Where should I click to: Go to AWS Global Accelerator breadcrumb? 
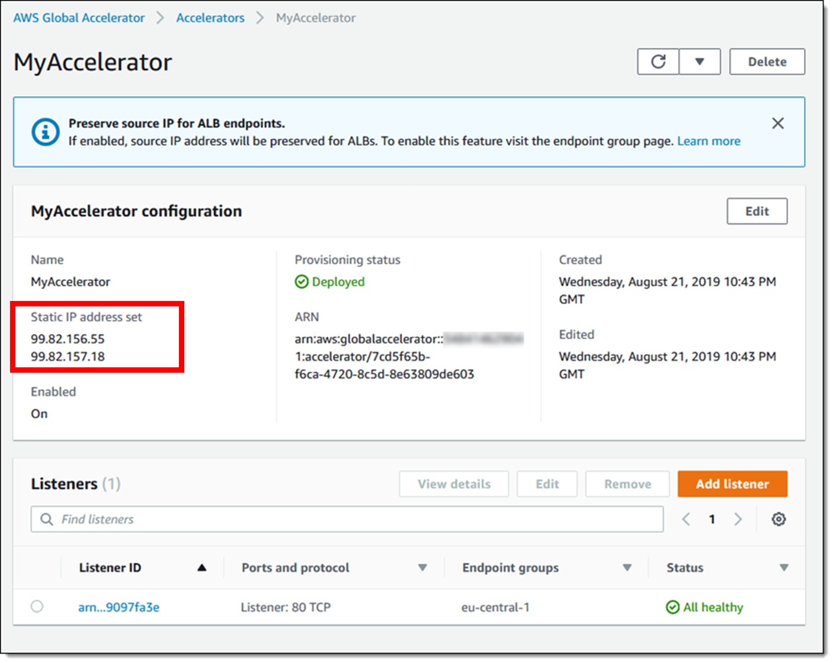[x=79, y=18]
